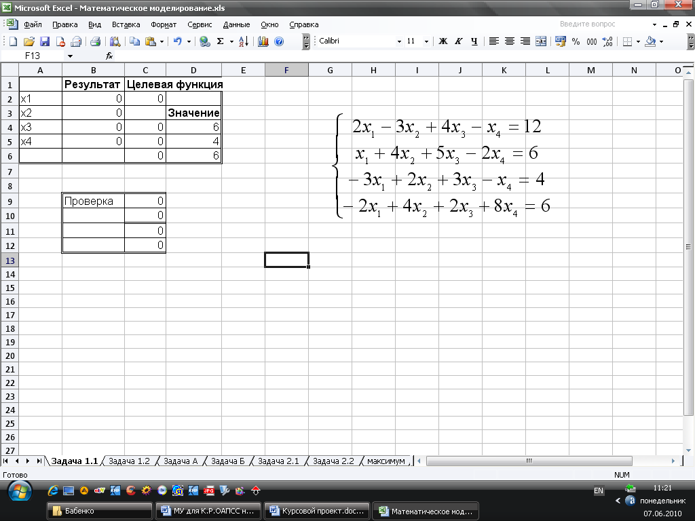Screen dimensions: 695x521
Task: Select the Значение cell D3
Action: pyautogui.click(x=193, y=113)
